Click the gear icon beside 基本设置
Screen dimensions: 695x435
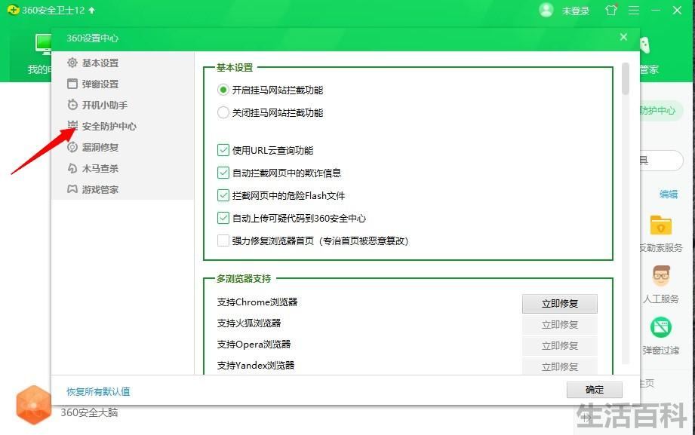72,63
